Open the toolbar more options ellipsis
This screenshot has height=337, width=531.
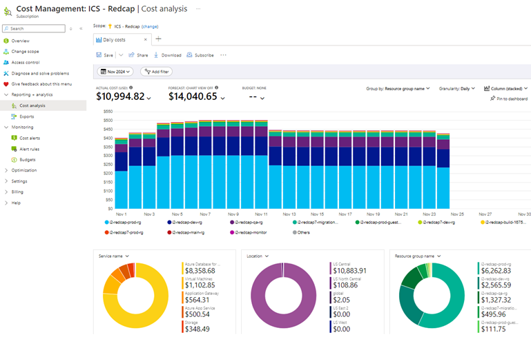pyautogui.click(x=223, y=54)
